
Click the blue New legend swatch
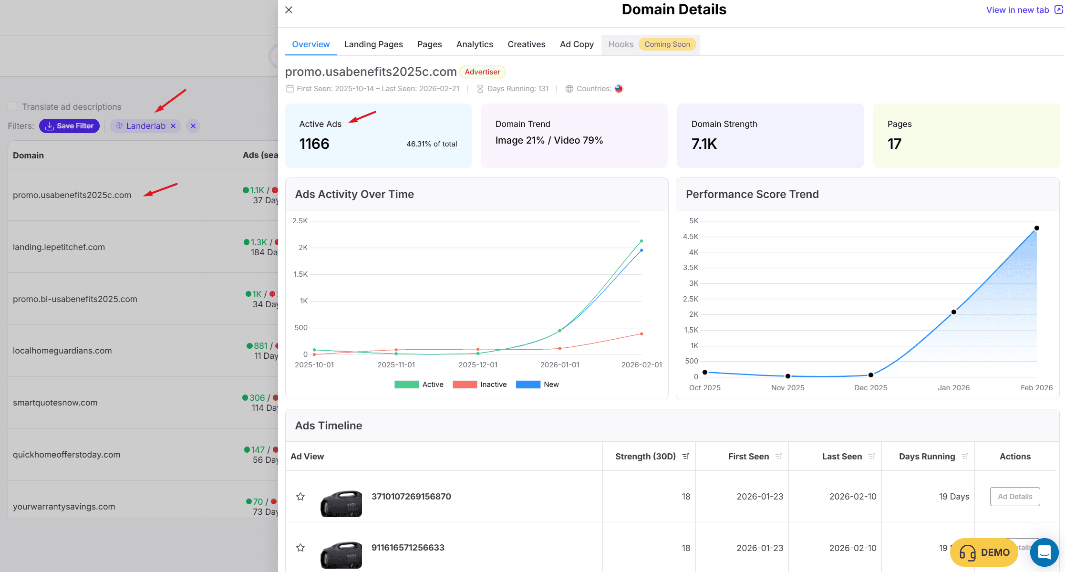pyautogui.click(x=528, y=385)
